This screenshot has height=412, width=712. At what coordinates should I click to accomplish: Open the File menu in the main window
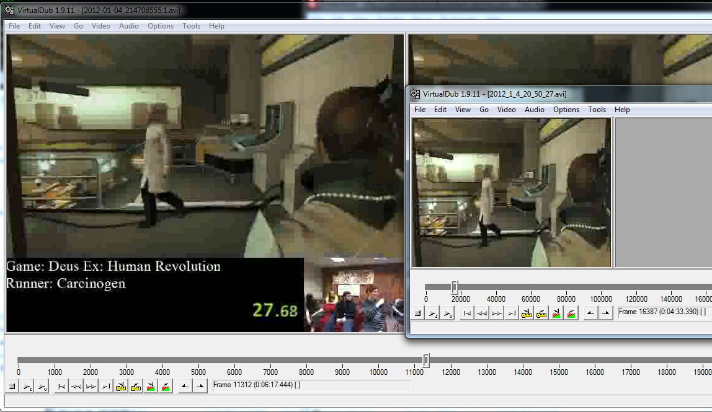click(14, 26)
